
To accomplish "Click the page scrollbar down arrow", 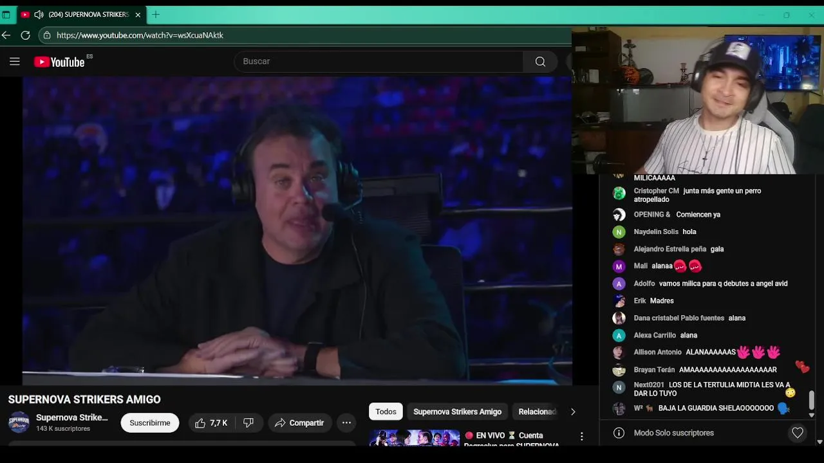I will pyautogui.click(x=819, y=442).
